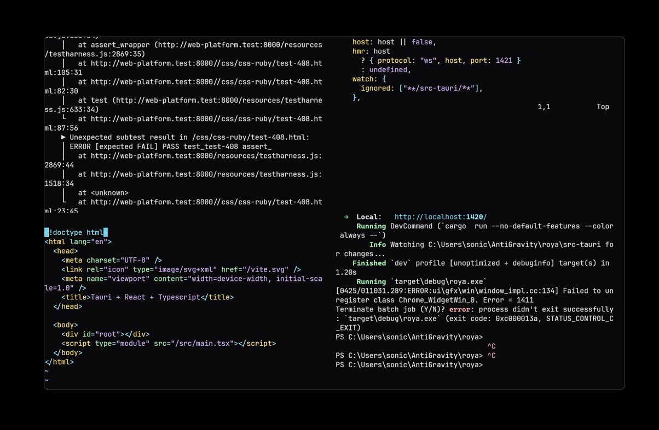This screenshot has height=430, width=659.
Task: Click 'register class Chrome_WidgetWin_0. Error = 1411'
Action: (x=435, y=301)
